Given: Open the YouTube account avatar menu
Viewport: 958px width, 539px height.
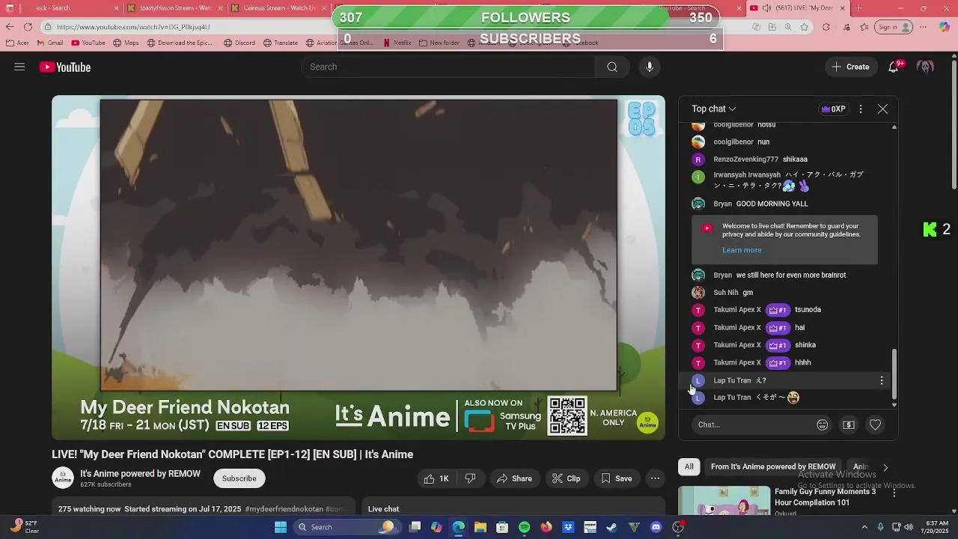Looking at the screenshot, I should (x=926, y=67).
